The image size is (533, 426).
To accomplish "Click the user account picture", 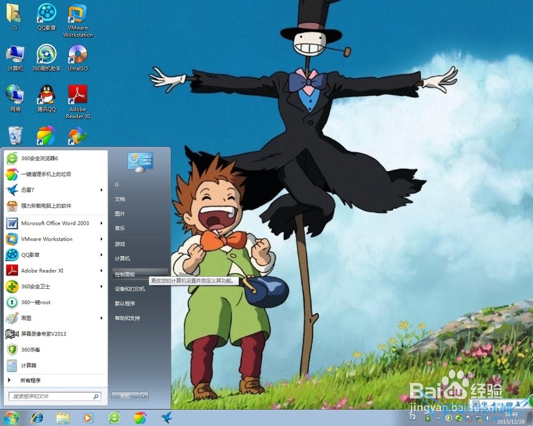I will pos(140,162).
